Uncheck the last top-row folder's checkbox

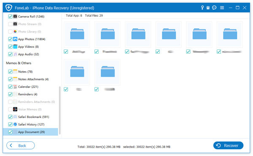coord(219,52)
